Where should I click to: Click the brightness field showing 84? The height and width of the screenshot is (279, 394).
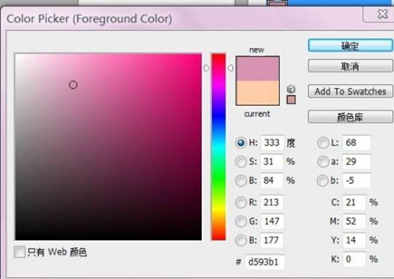coord(272,181)
